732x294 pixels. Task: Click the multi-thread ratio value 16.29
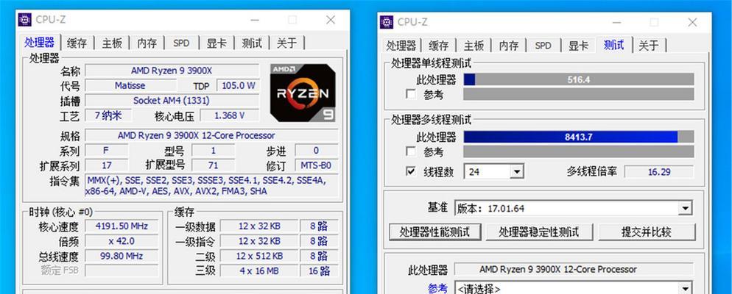pos(658,172)
